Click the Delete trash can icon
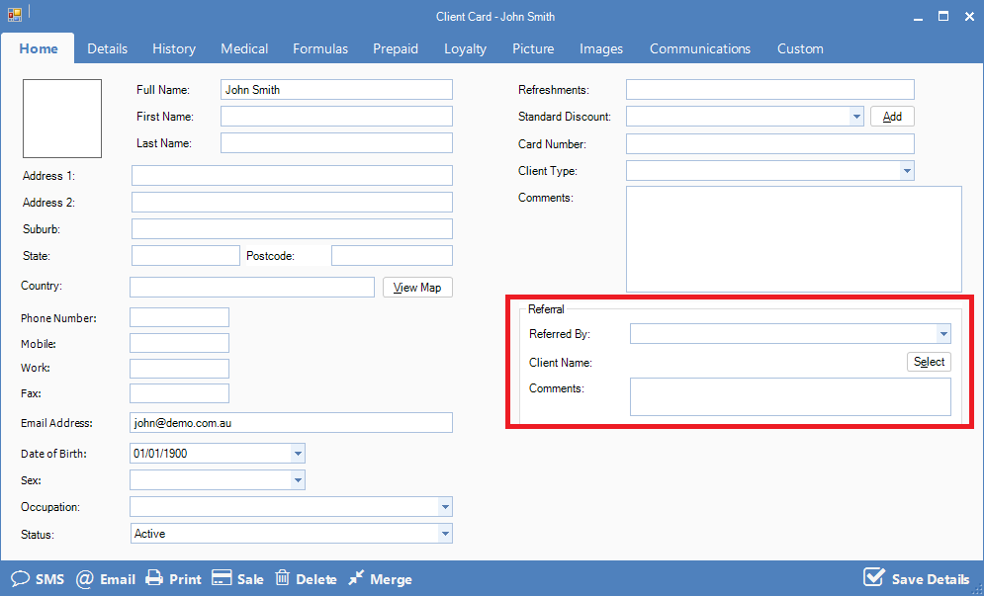Image resolution: width=984 pixels, height=596 pixels. click(283, 578)
